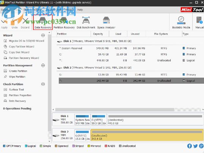
Task: Click the Striped legend swatch
Action: point(74,146)
